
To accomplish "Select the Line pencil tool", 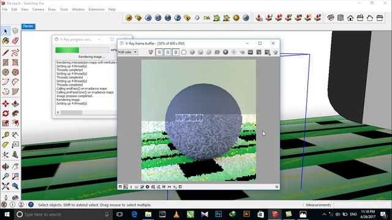I will (6, 53).
